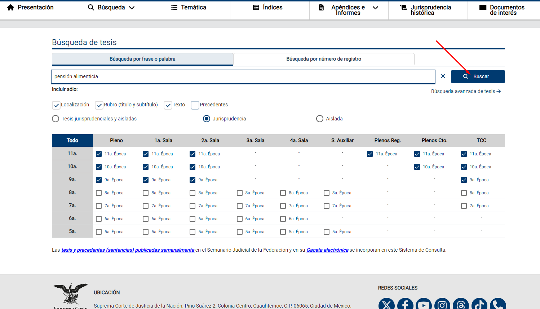
Task: Open Búsqueda avanzada de tesis link
Action: point(466,91)
